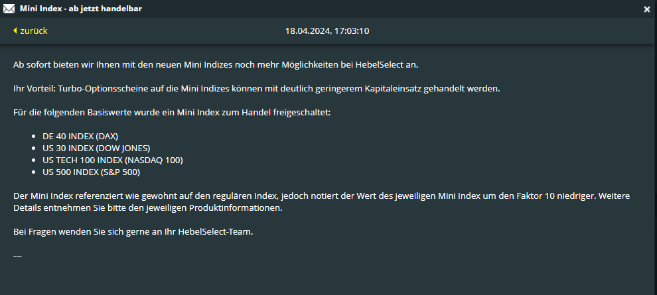The height and width of the screenshot is (295, 657).
Task: Click the bullet point beside US TECH 100 INDEX
Action: click(x=35, y=160)
